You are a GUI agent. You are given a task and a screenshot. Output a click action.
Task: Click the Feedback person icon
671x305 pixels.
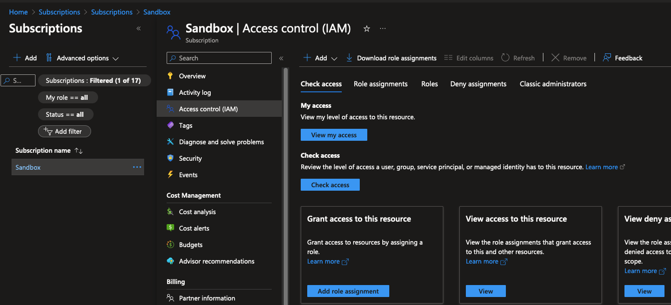click(x=607, y=58)
